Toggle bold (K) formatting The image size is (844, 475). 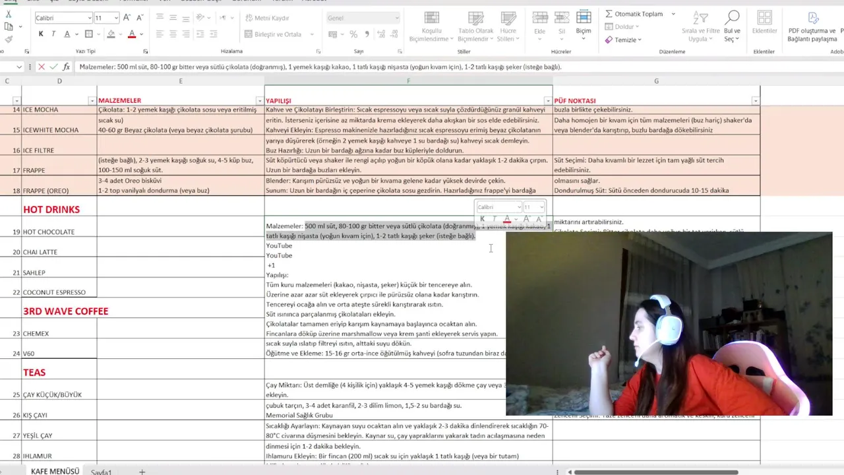tap(41, 34)
